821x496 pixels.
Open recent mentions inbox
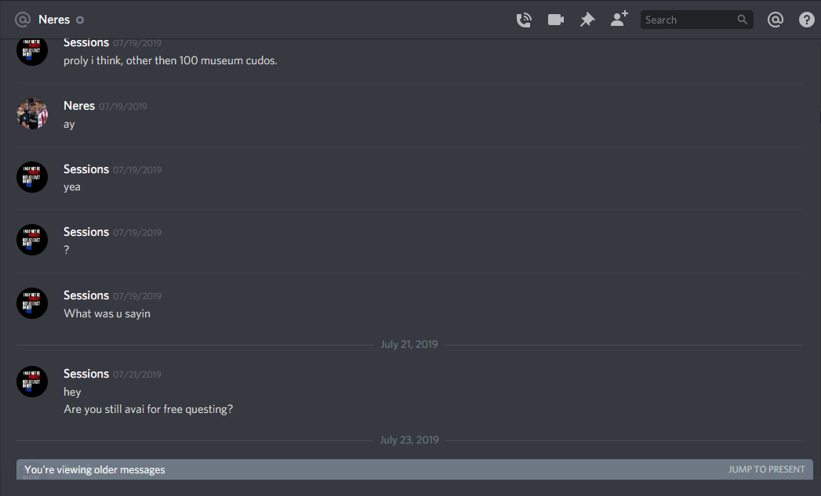click(776, 20)
